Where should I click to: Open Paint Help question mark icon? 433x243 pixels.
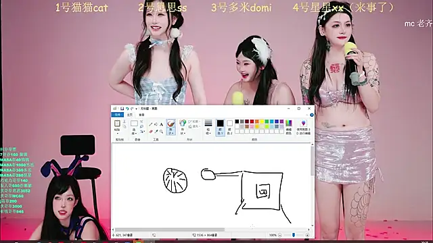[x=312, y=115]
